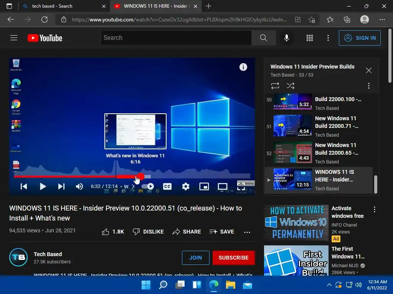393x294 pixels.
Task: Open a new browser tab
Action: pyautogui.click(x=208, y=6)
